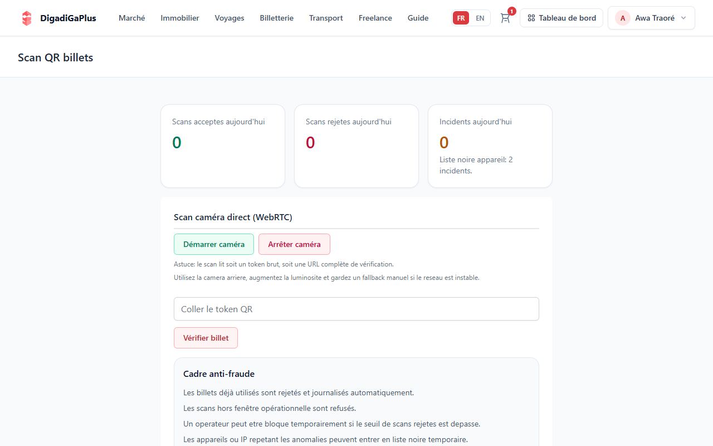Switch language to EN
713x446 pixels.
(480, 18)
